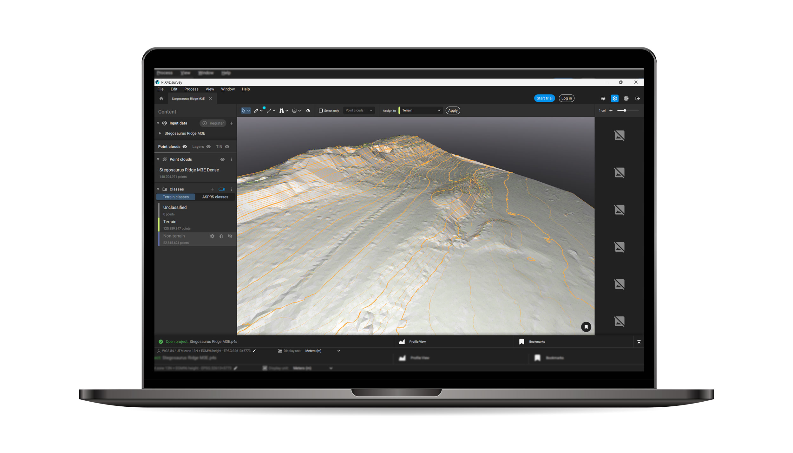Open the Display unit Meters dropdown

pyautogui.click(x=323, y=351)
